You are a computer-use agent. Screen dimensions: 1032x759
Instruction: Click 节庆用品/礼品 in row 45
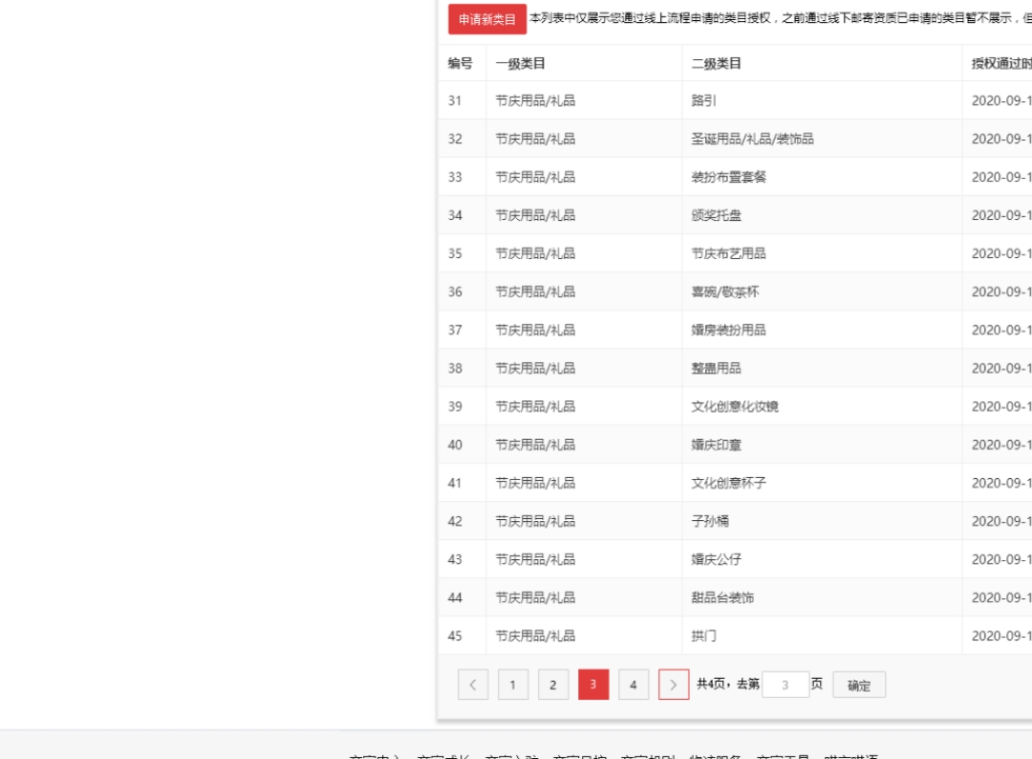pyautogui.click(x=535, y=636)
